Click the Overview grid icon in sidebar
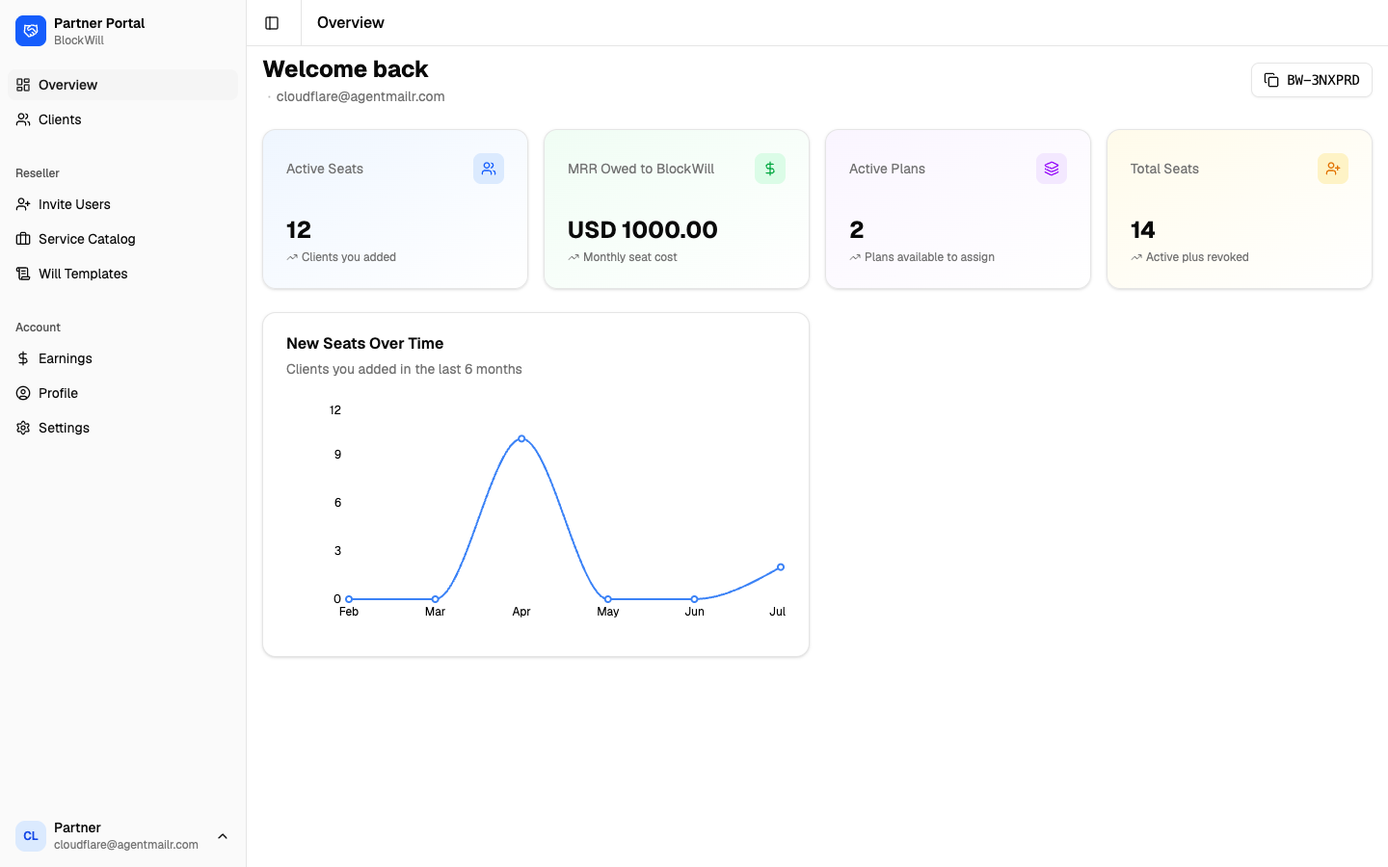1388x867 pixels. point(23,85)
